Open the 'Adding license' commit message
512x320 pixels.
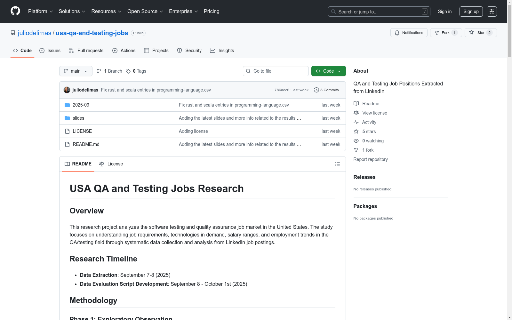tap(193, 131)
